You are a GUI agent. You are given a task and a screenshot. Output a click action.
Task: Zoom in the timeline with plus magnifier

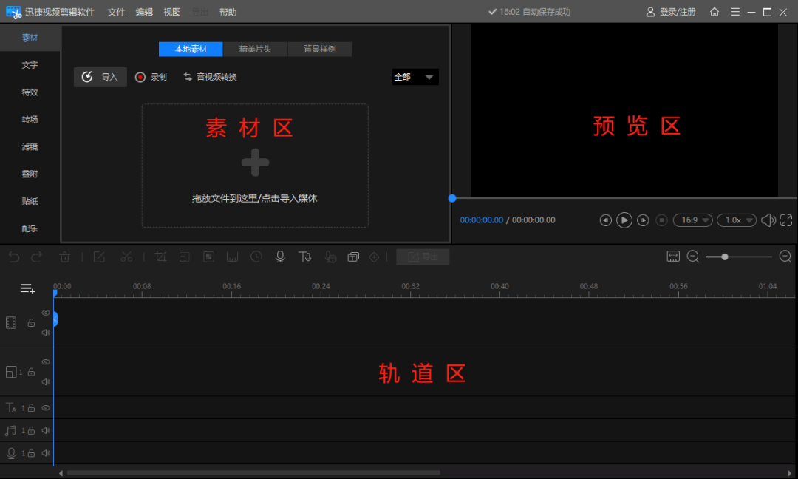[x=785, y=257]
